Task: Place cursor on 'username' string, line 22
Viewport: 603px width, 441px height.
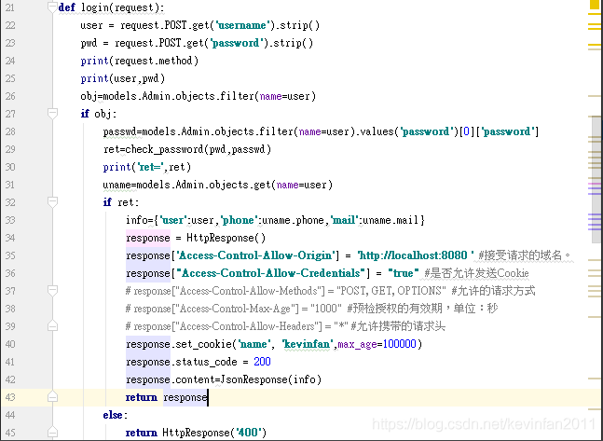Action: [242, 25]
